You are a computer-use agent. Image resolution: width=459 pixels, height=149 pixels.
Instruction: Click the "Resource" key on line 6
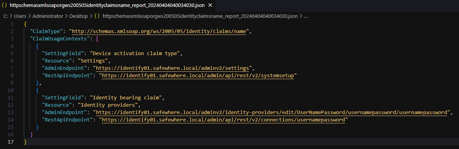(57, 61)
